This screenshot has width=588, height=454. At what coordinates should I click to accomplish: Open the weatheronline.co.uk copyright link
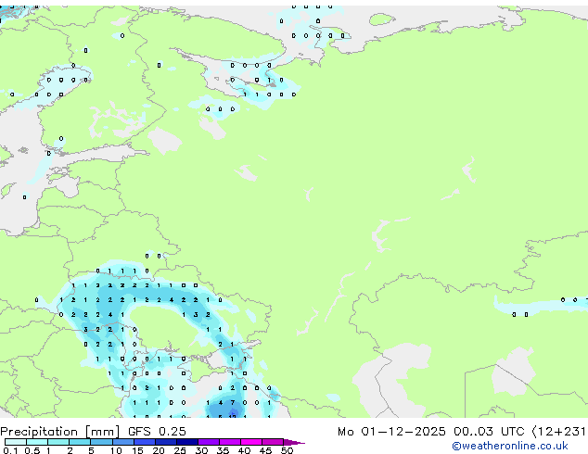(510, 446)
